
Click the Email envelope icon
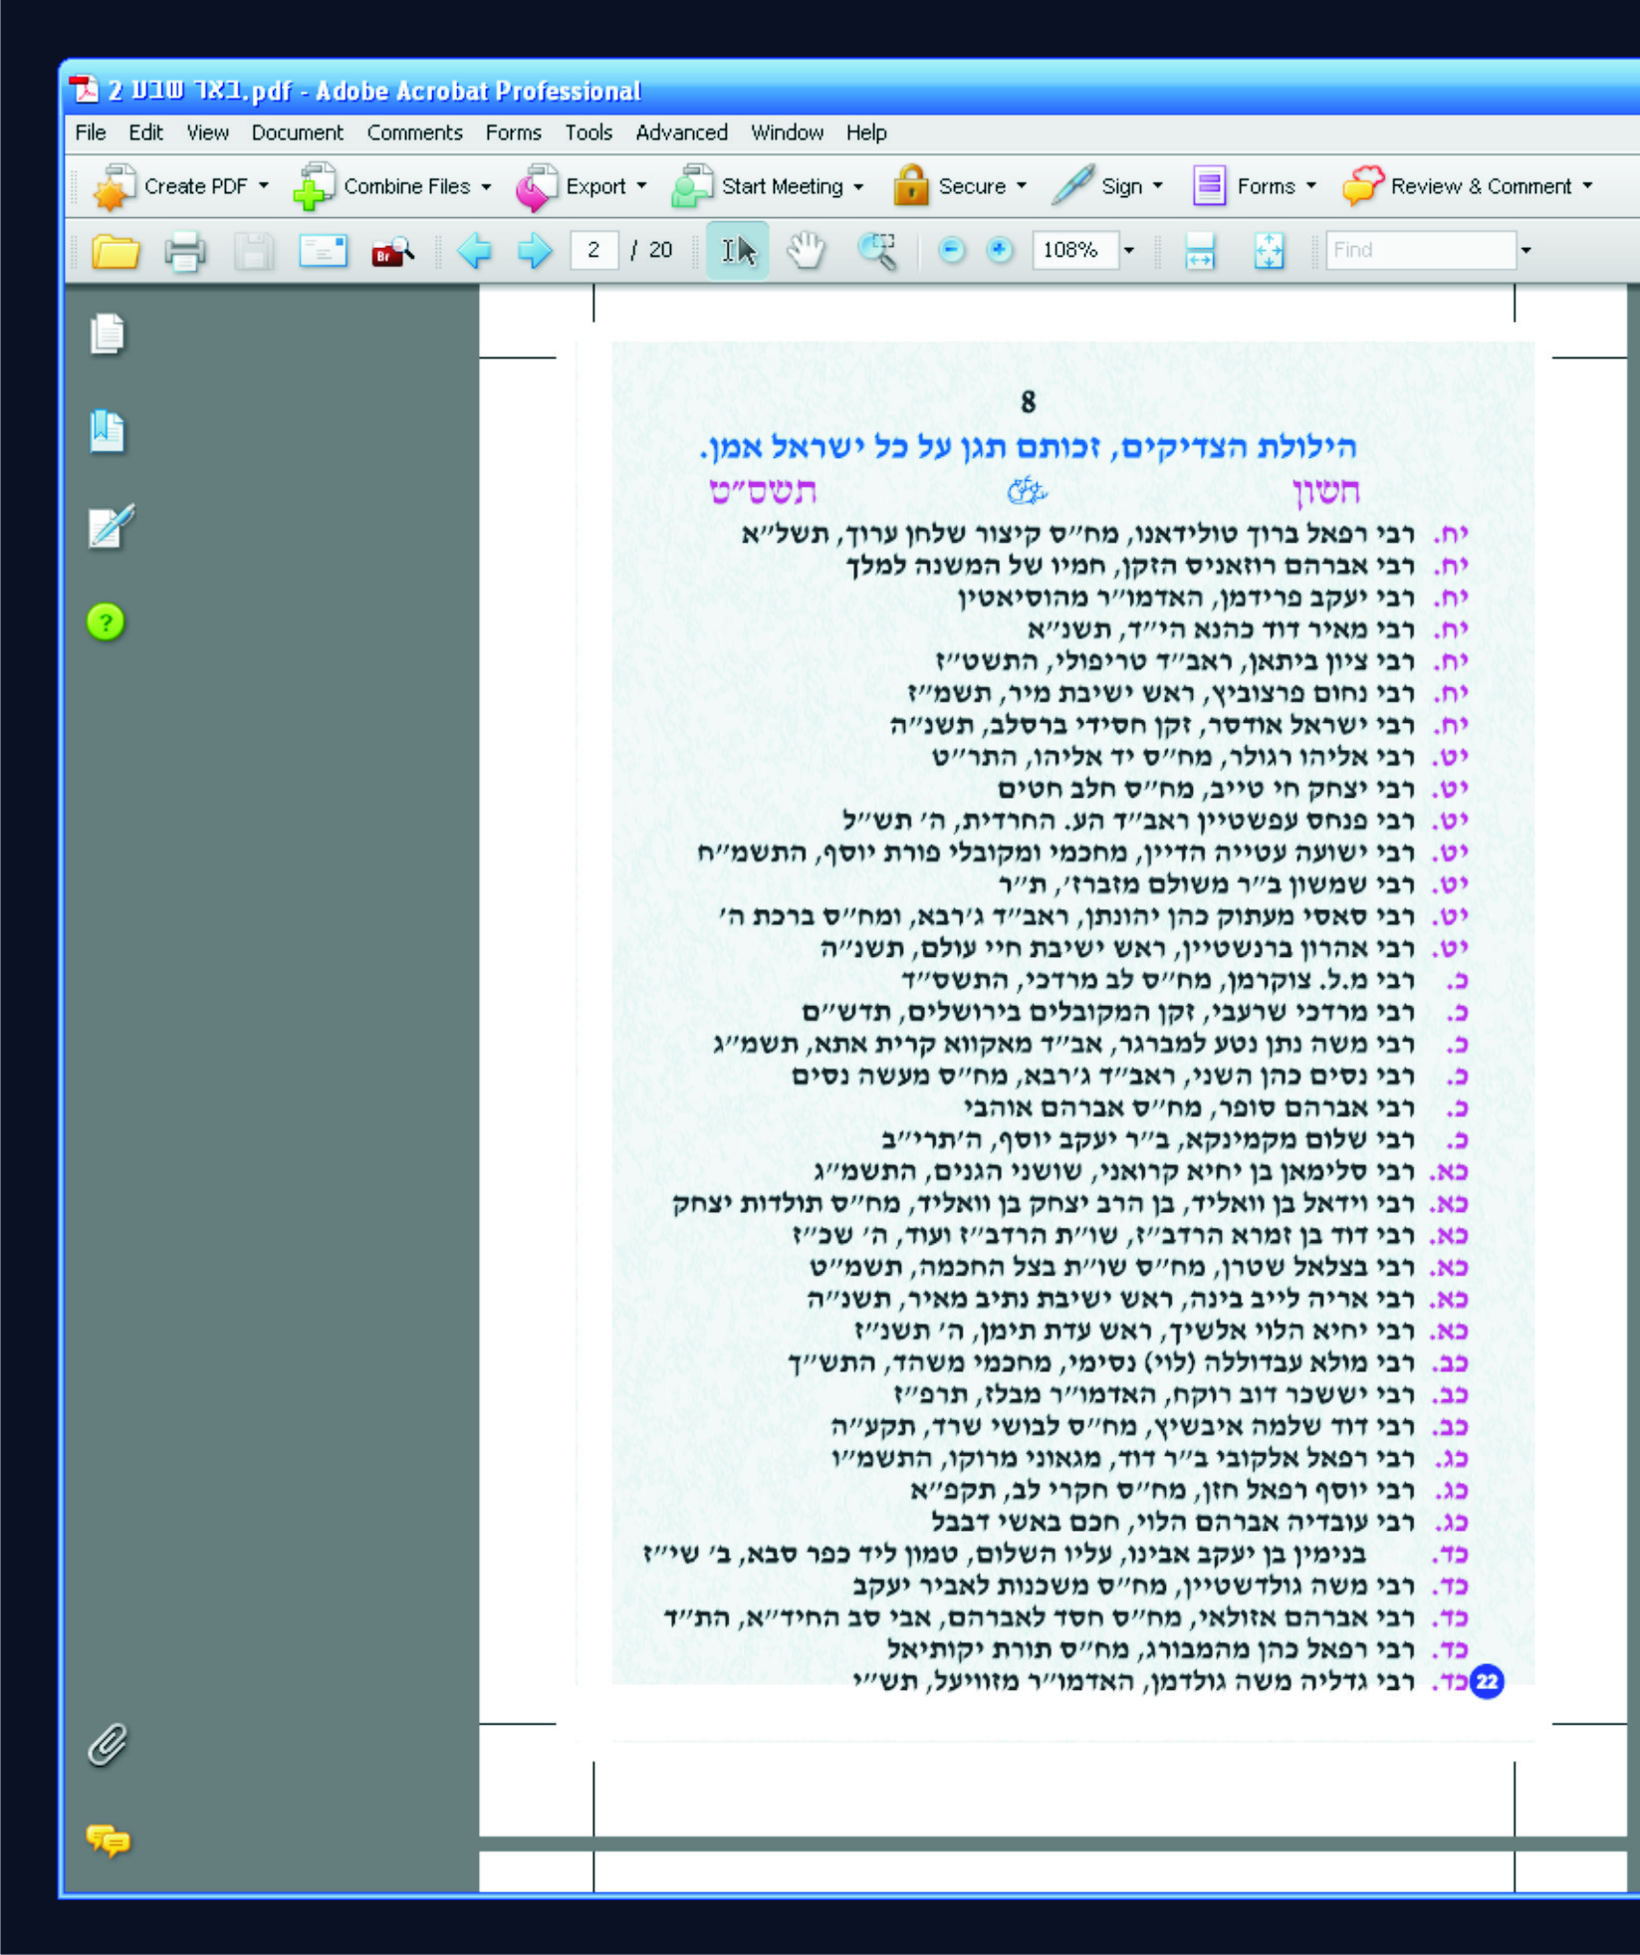(324, 251)
